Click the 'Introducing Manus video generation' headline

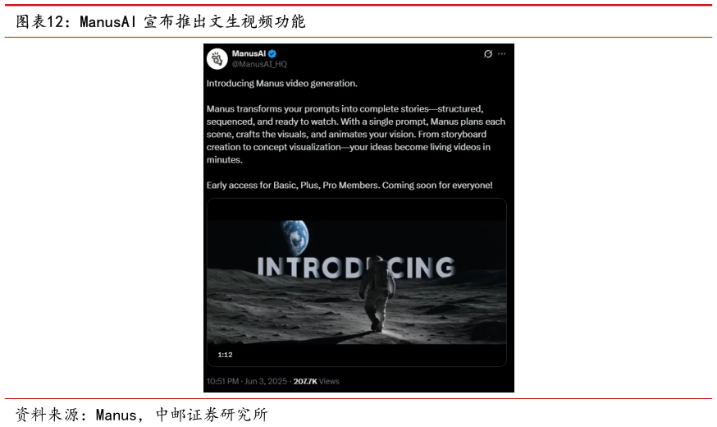click(x=281, y=83)
